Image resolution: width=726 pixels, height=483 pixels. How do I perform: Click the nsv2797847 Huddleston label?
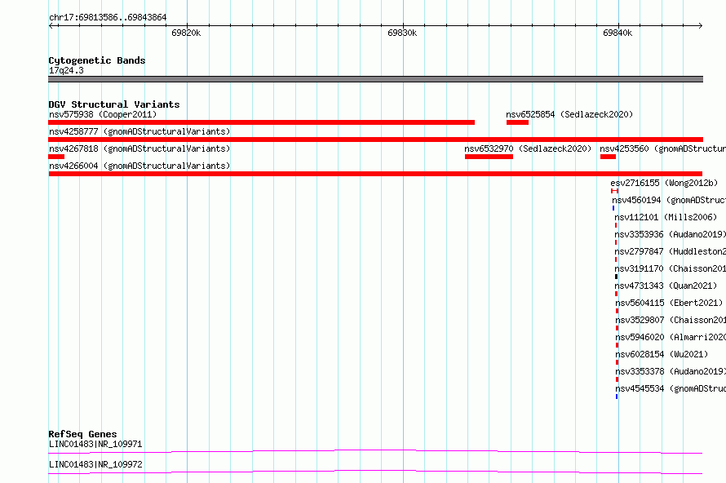point(670,251)
